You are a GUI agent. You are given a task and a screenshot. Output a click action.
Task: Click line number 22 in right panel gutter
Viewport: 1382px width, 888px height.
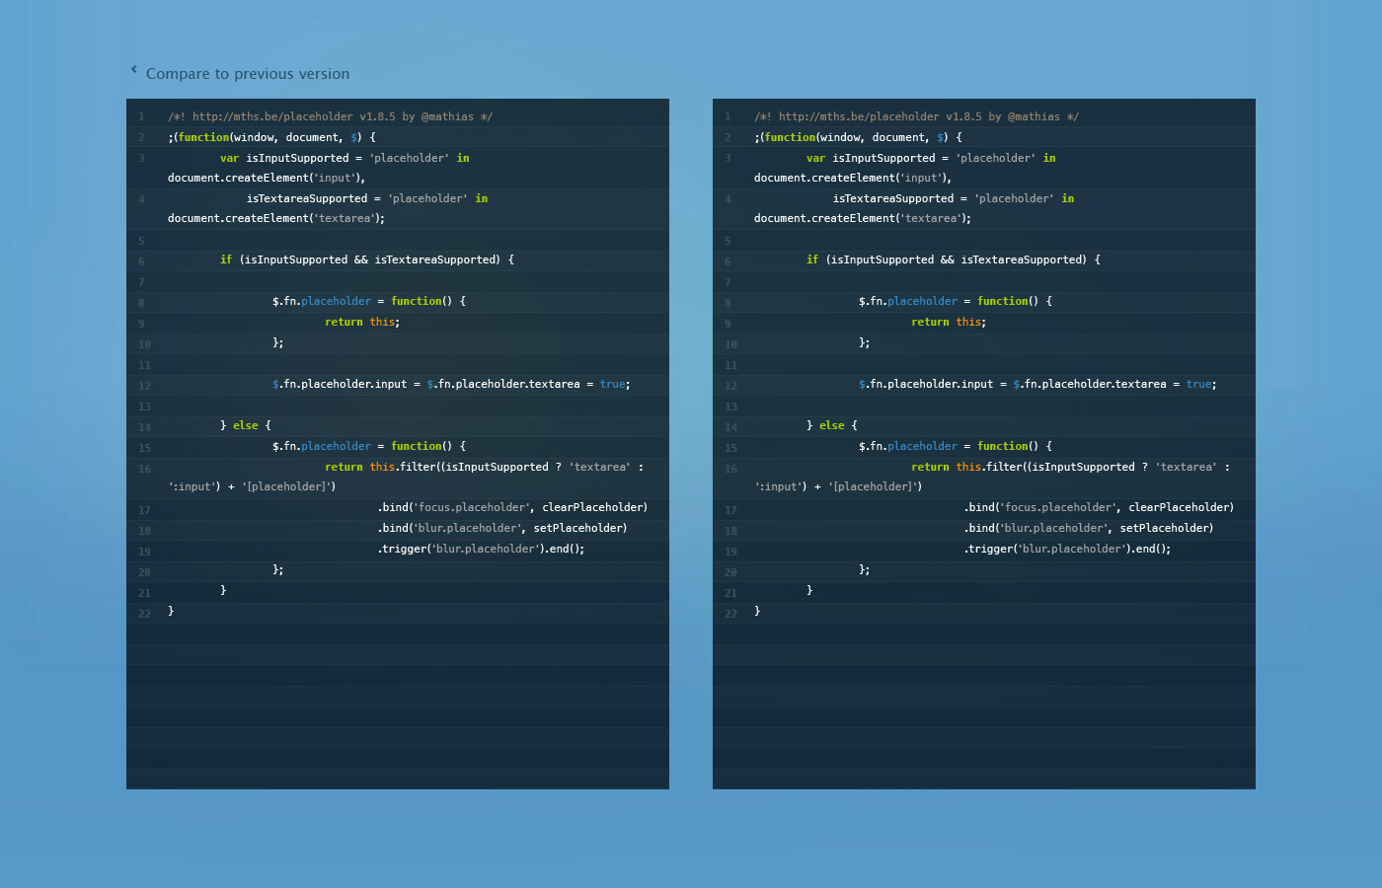[x=731, y=614]
